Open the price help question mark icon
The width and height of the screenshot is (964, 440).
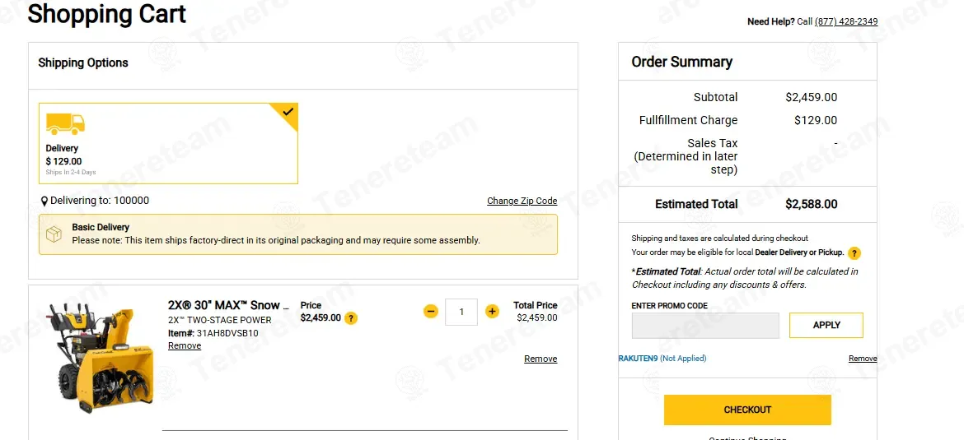point(350,318)
